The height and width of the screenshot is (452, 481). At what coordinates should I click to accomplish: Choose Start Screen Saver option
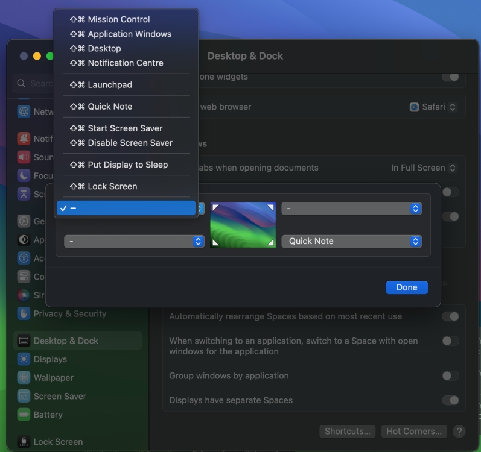click(x=126, y=128)
